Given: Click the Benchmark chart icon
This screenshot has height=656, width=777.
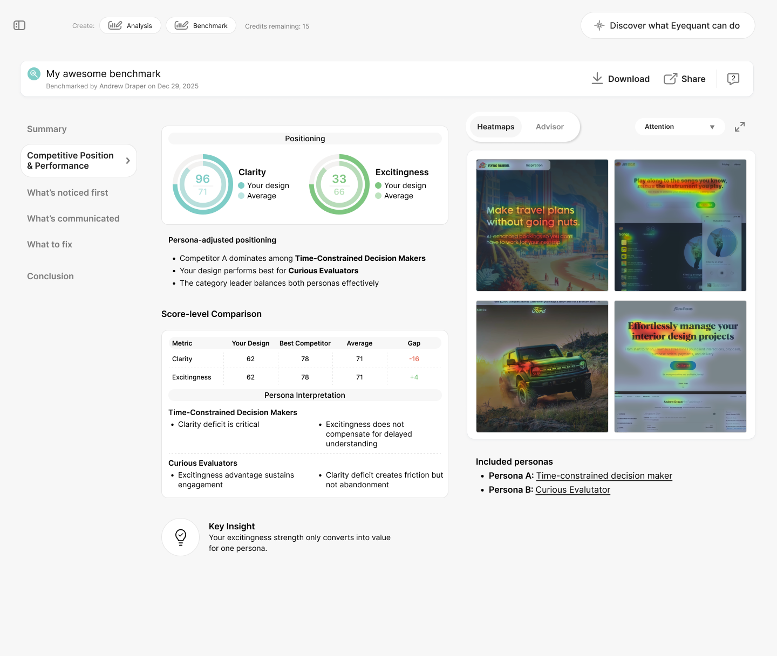Looking at the screenshot, I should point(181,25).
